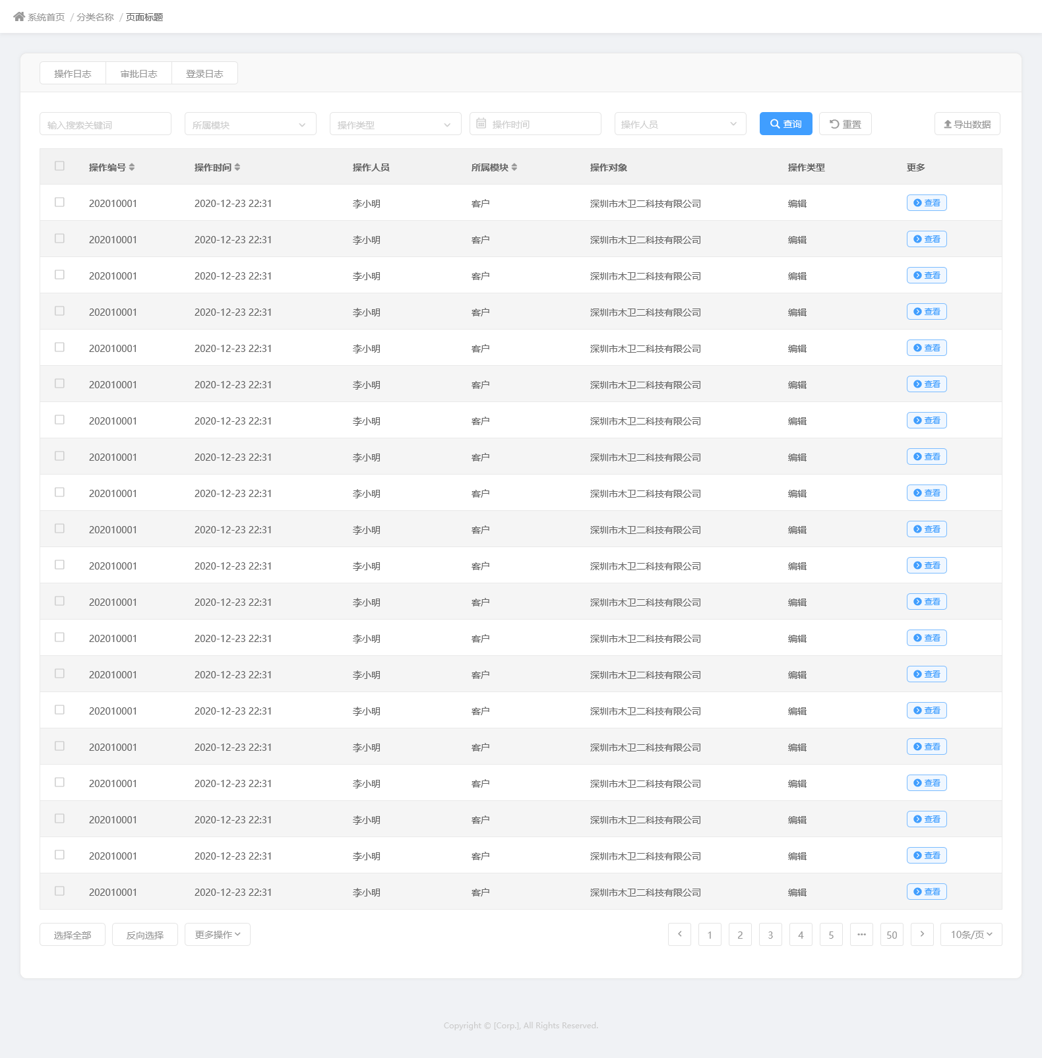1042x1058 pixels.
Task: Check the first row's checkbox
Action: [59, 202]
